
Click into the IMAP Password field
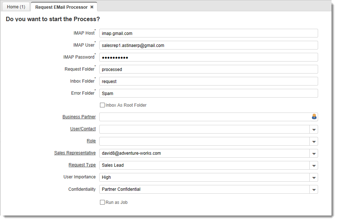pyautogui.click(x=208, y=57)
